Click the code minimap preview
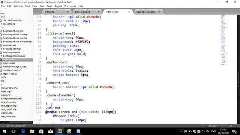240x135 pixels. click(x=224, y=40)
